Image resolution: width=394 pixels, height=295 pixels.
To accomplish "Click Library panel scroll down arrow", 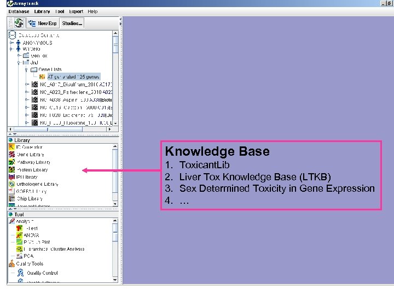I will coord(115,204).
